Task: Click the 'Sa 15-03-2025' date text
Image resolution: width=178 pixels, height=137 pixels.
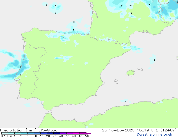Action: tap(118, 130)
